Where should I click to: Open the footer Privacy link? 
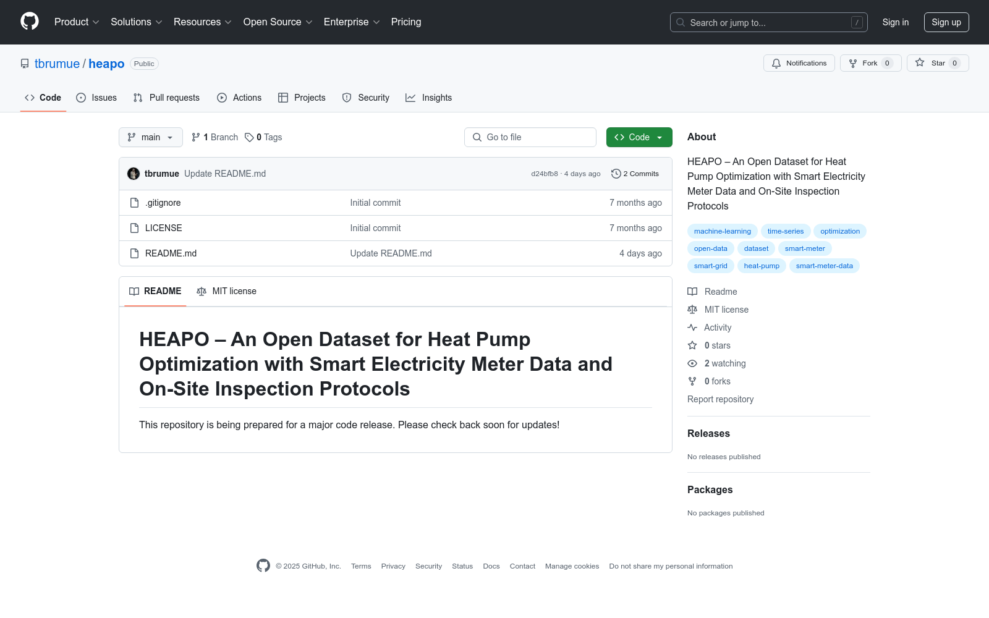click(393, 566)
